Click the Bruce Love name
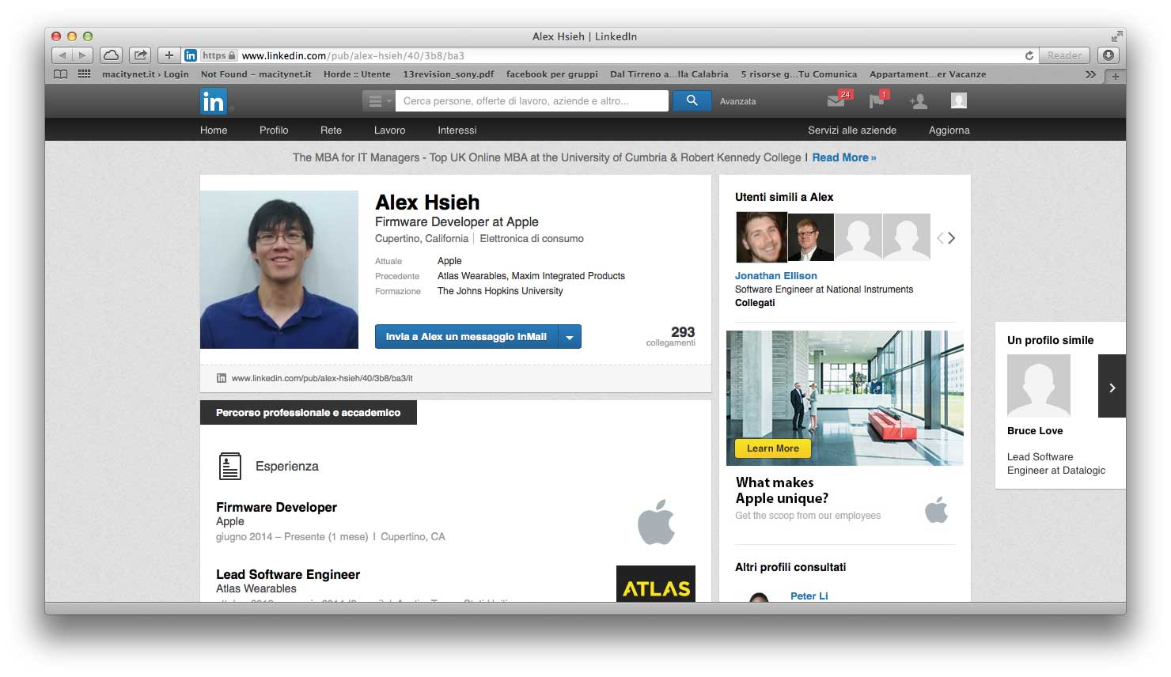Viewport: 1171px width, 677px height. [x=1035, y=431]
